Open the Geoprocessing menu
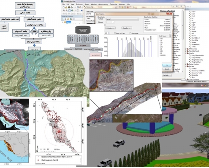The width and height of the screenshot is (209, 168). click(x=103, y=4)
